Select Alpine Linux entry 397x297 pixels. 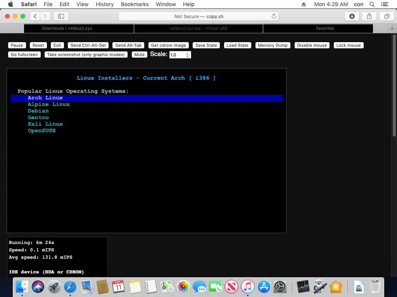[x=48, y=104]
